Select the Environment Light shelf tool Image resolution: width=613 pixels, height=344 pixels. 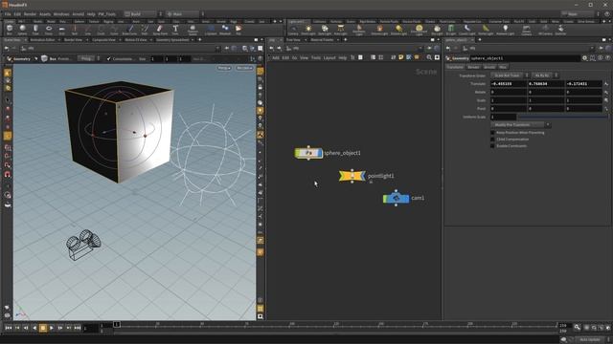pos(419,30)
